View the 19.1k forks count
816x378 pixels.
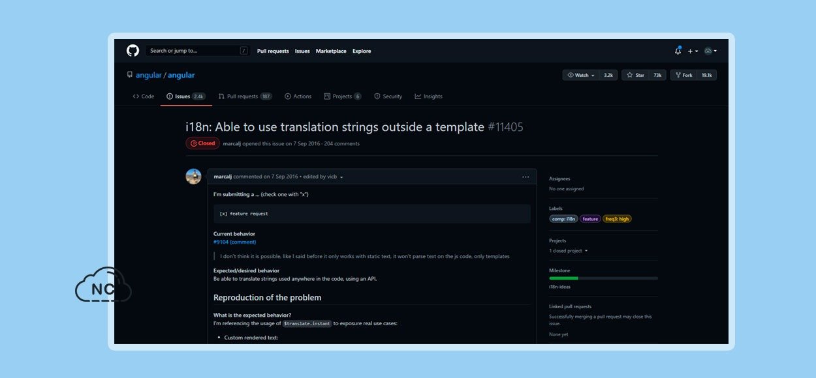pyautogui.click(x=707, y=75)
